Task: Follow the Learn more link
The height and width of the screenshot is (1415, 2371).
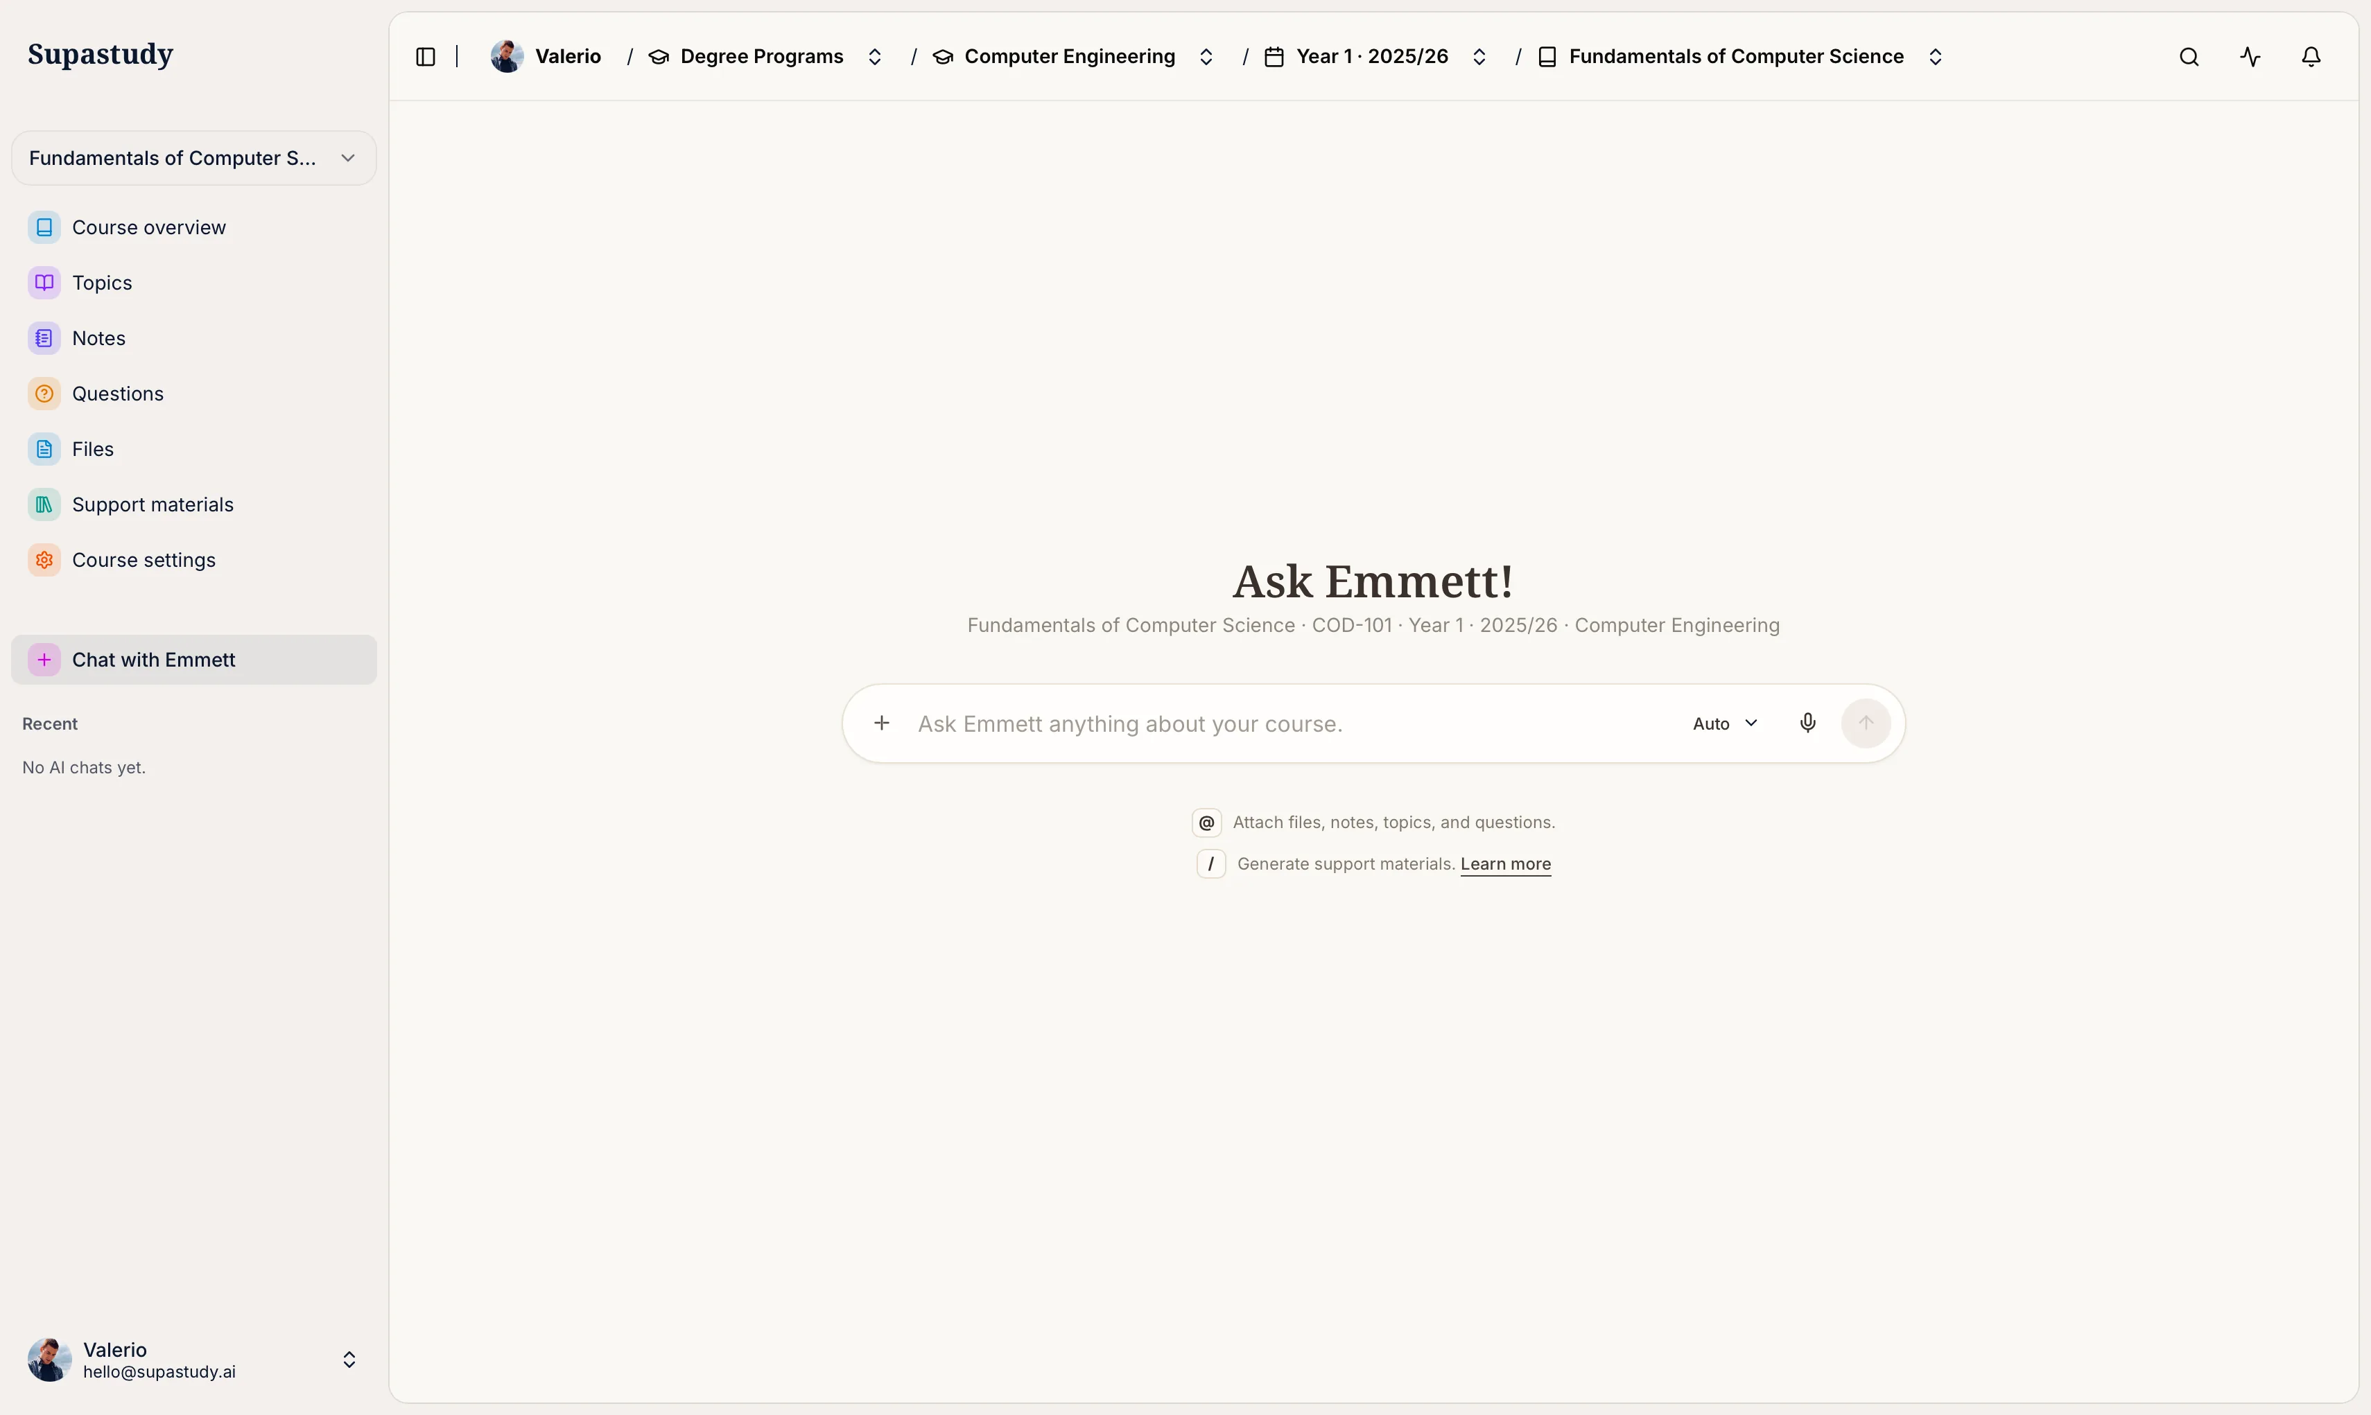Action: tap(1505, 864)
